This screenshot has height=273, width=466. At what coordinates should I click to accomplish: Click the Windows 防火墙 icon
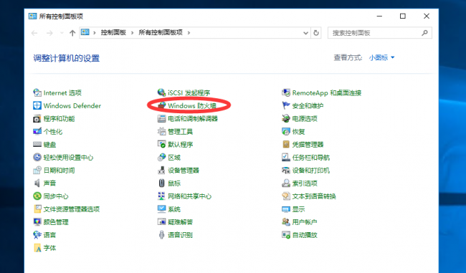[161, 105]
